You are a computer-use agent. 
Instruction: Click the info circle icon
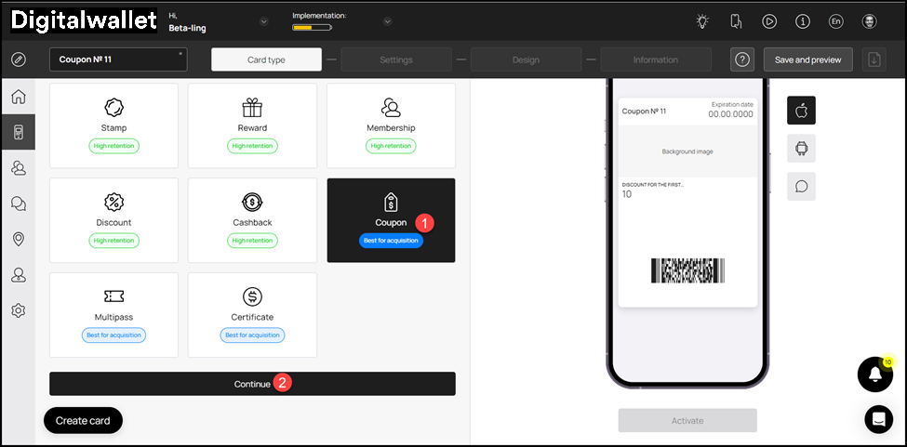[x=802, y=22]
